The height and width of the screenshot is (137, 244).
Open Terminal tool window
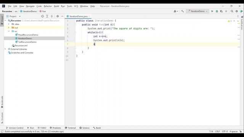(x=70, y=128)
